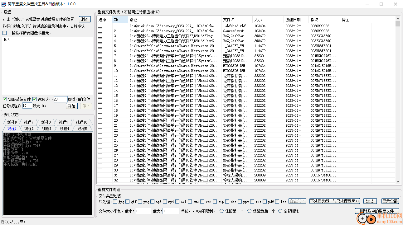Image resolution: width=403 pixels, height=225 pixels.
Task: Click the file list scrollbar thumb
Action: point(397,24)
